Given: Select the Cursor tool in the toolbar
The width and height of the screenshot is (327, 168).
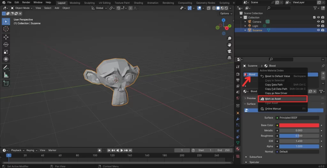Looking at the screenshot, I should tap(6, 29).
